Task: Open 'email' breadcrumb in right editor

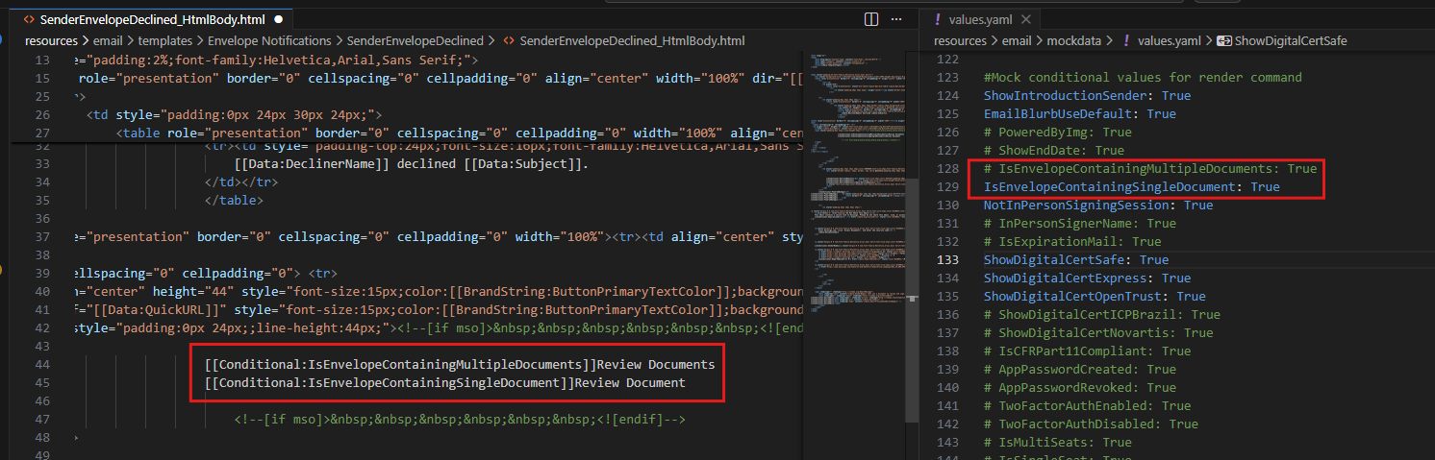Action: 1016,40
